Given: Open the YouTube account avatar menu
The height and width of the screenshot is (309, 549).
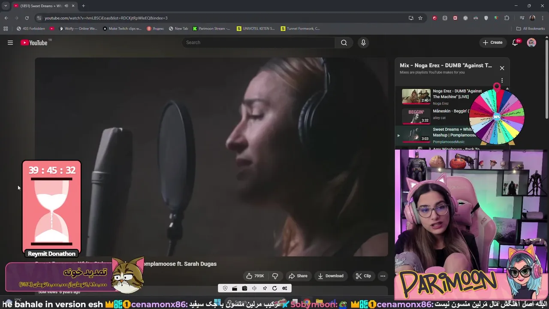Looking at the screenshot, I should click(x=531, y=42).
